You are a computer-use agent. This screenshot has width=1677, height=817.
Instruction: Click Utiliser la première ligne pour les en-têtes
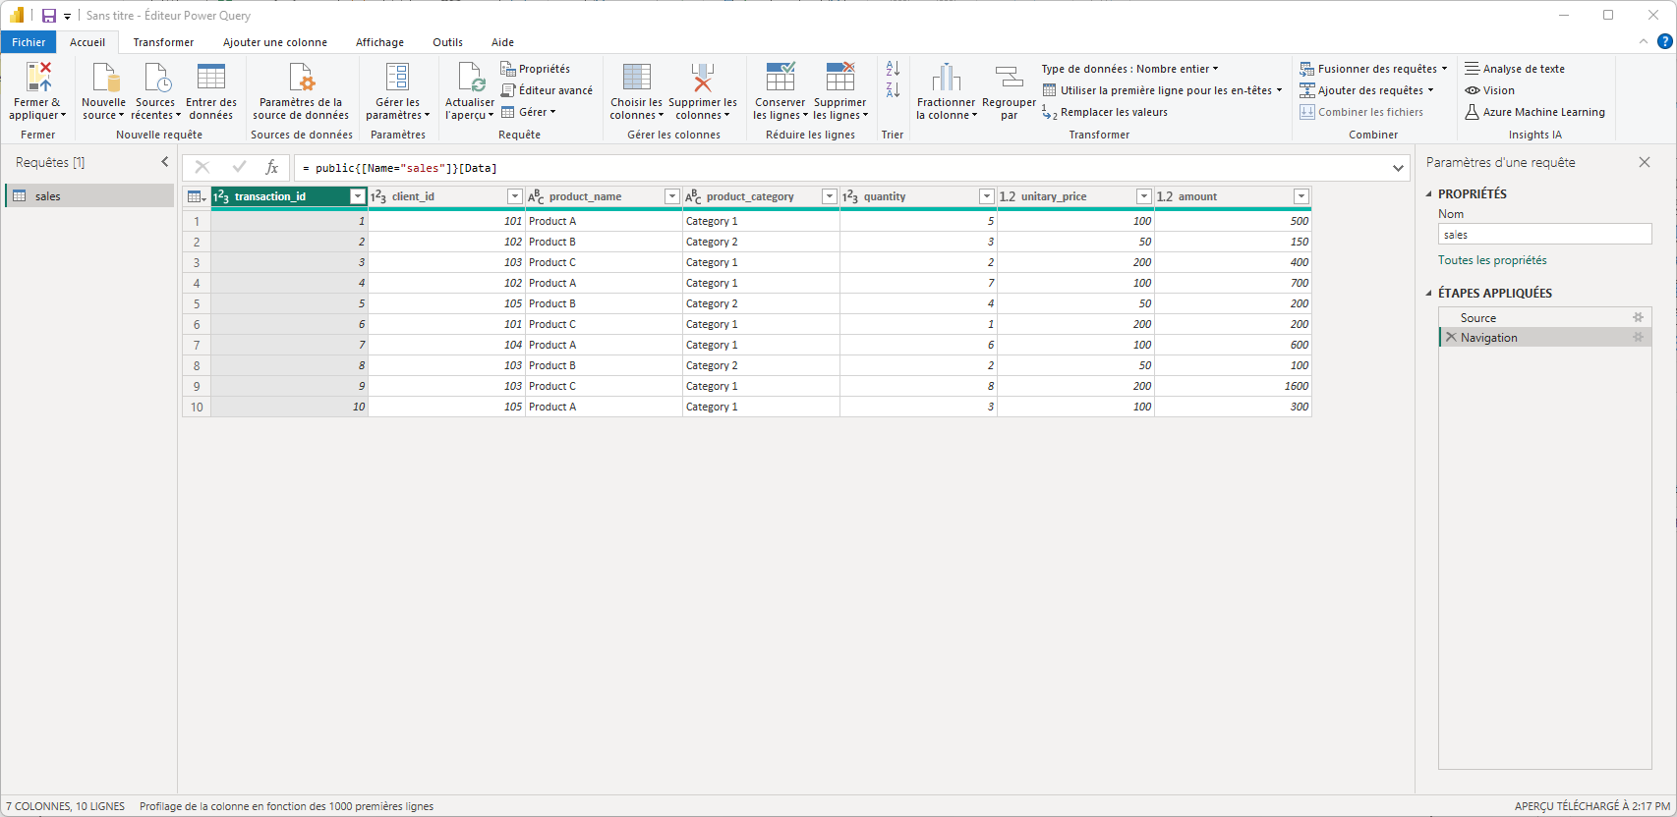point(1163,90)
